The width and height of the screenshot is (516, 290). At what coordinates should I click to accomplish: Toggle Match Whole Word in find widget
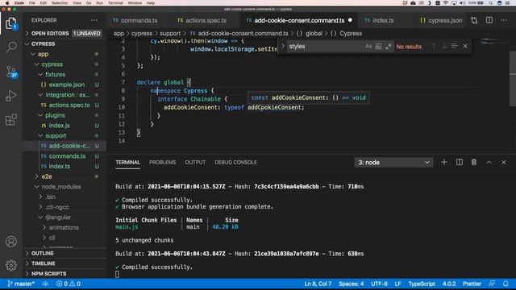tap(378, 47)
